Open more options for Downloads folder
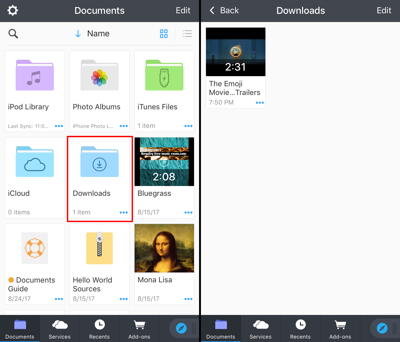Image resolution: width=400 pixels, height=342 pixels. point(124,213)
